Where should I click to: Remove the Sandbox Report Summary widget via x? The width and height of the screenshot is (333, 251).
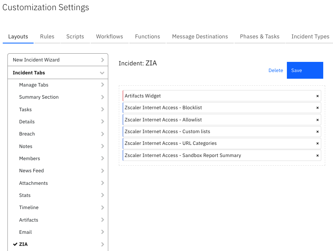click(317, 155)
